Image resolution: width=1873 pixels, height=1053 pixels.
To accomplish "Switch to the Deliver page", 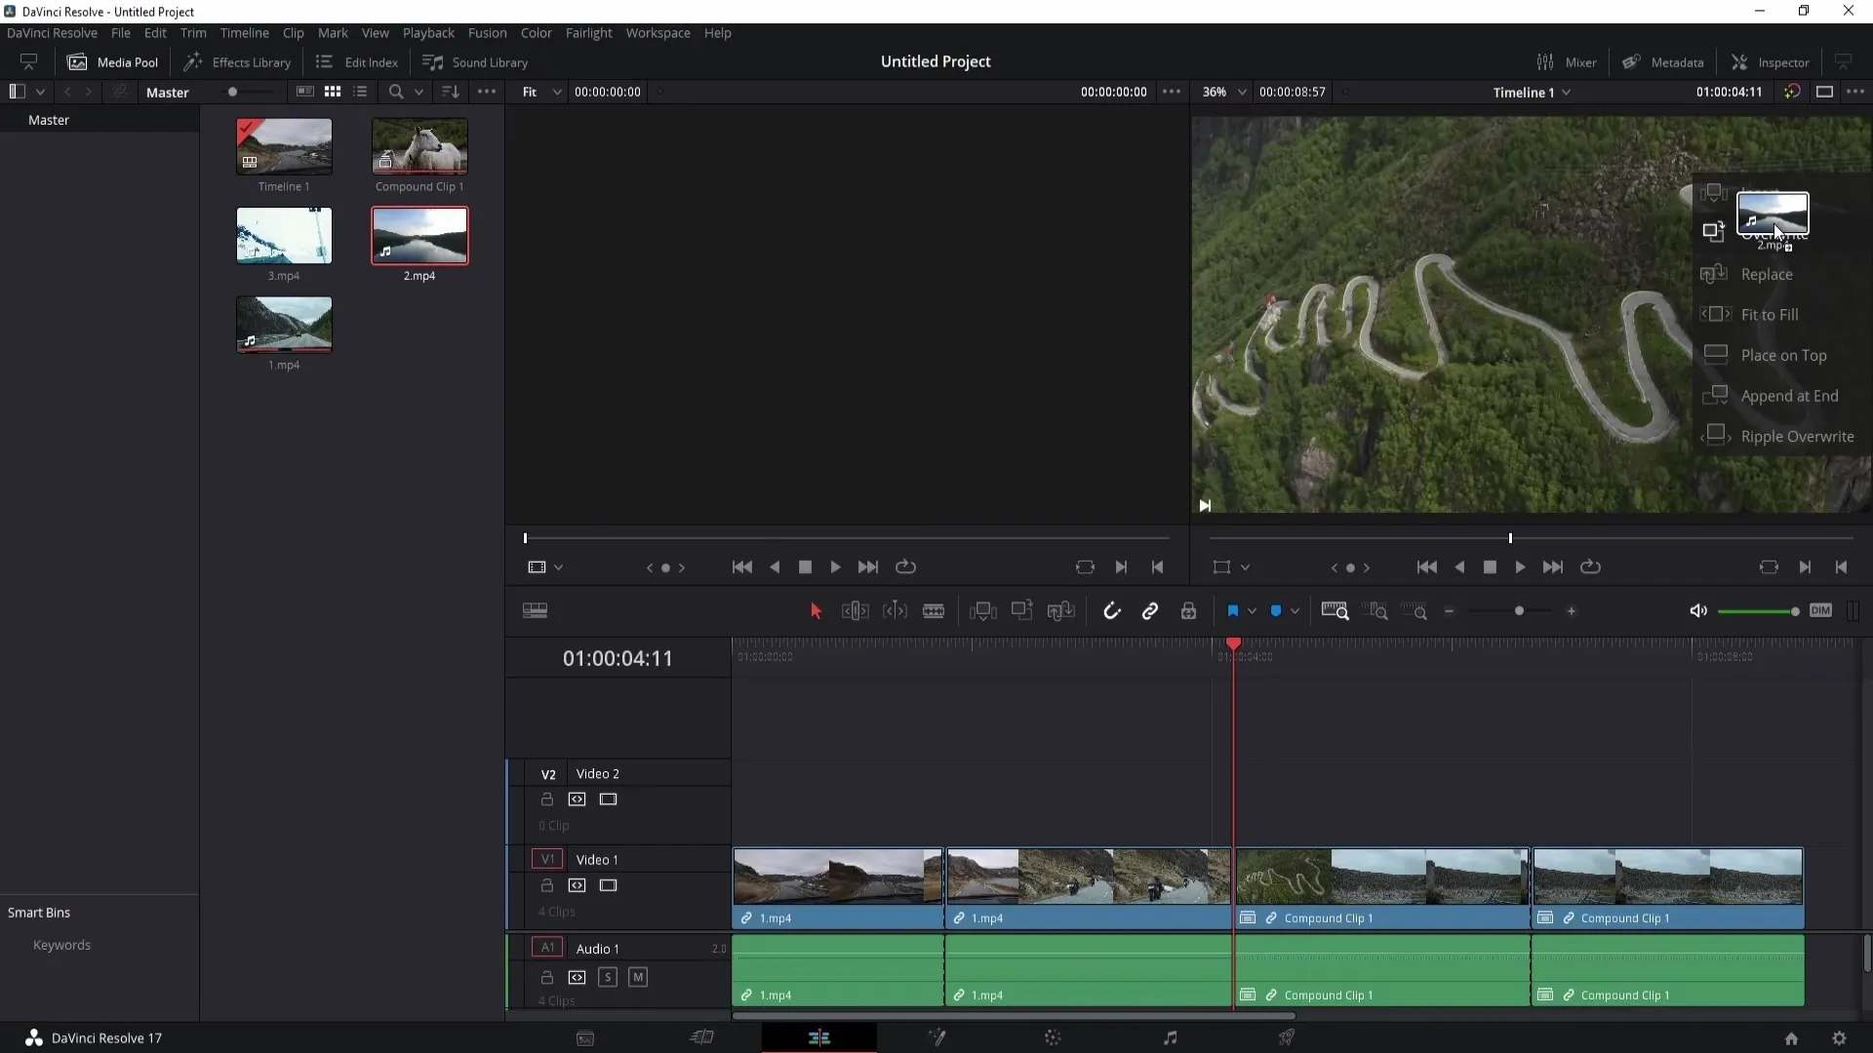I will pyautogui.click(x=1287, y=1037).
